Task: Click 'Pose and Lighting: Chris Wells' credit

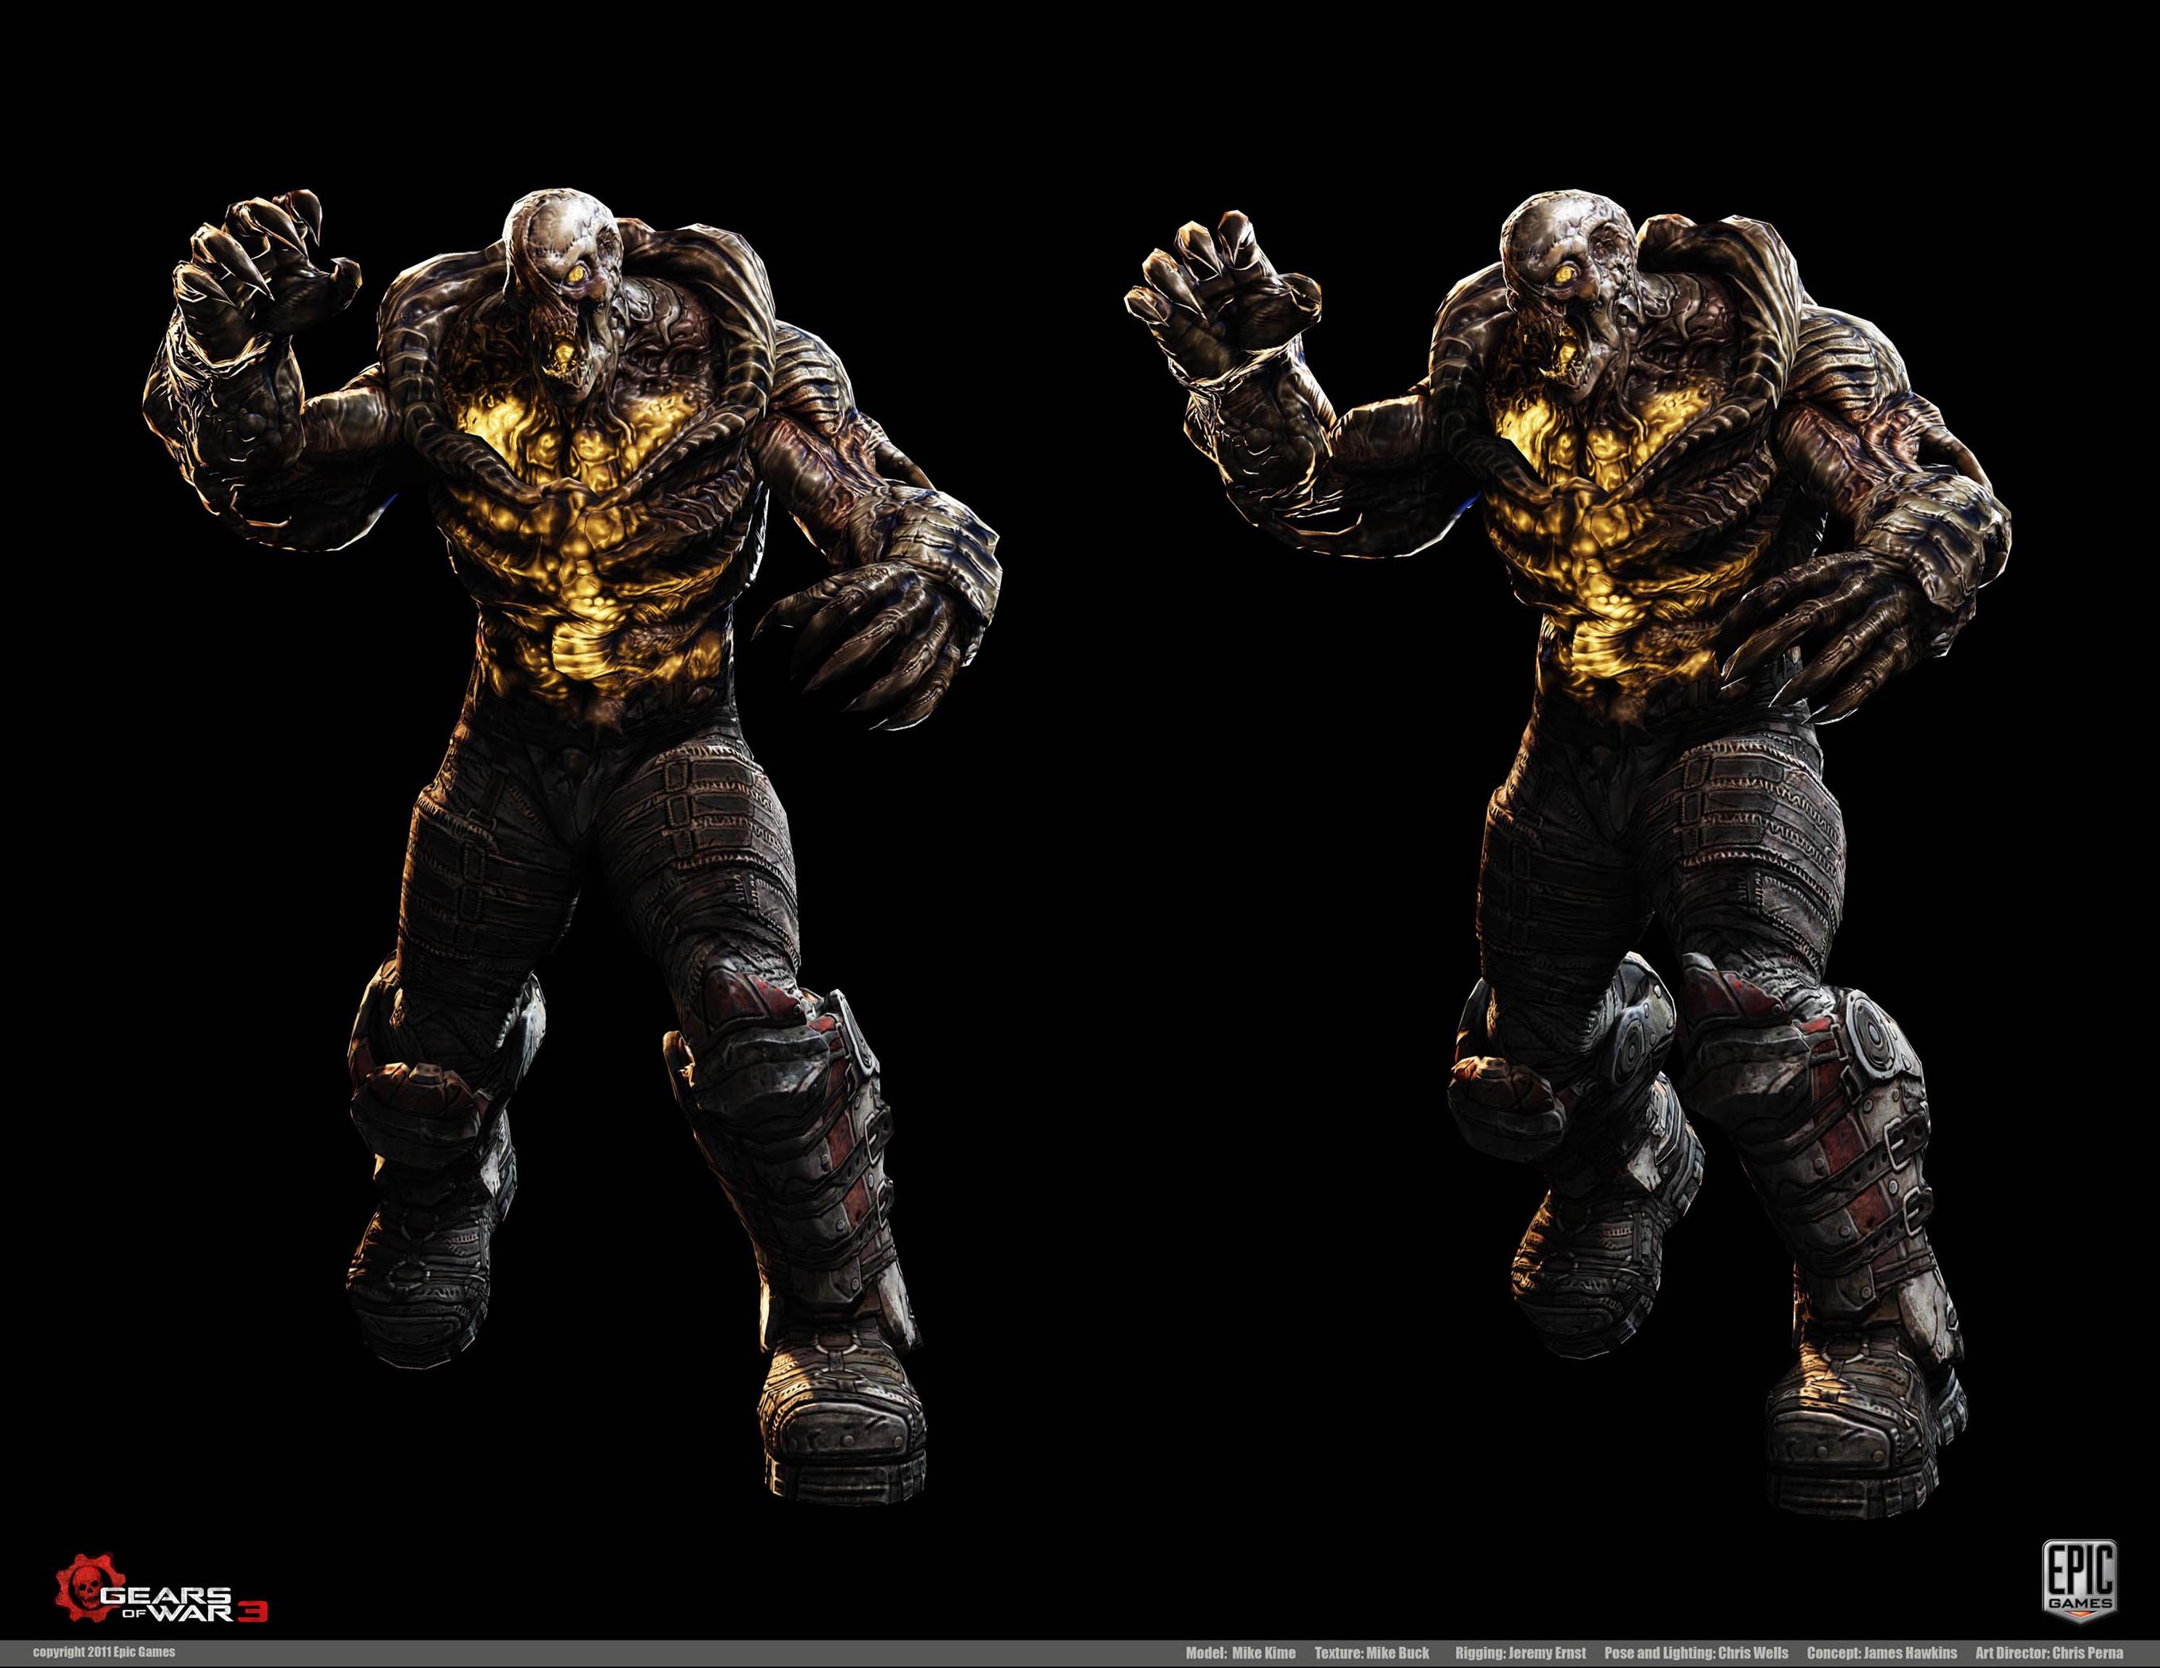Action: [x=1697, y=1653]
